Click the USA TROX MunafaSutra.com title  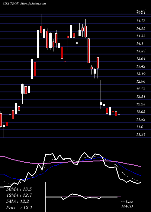tap(24, 4)
